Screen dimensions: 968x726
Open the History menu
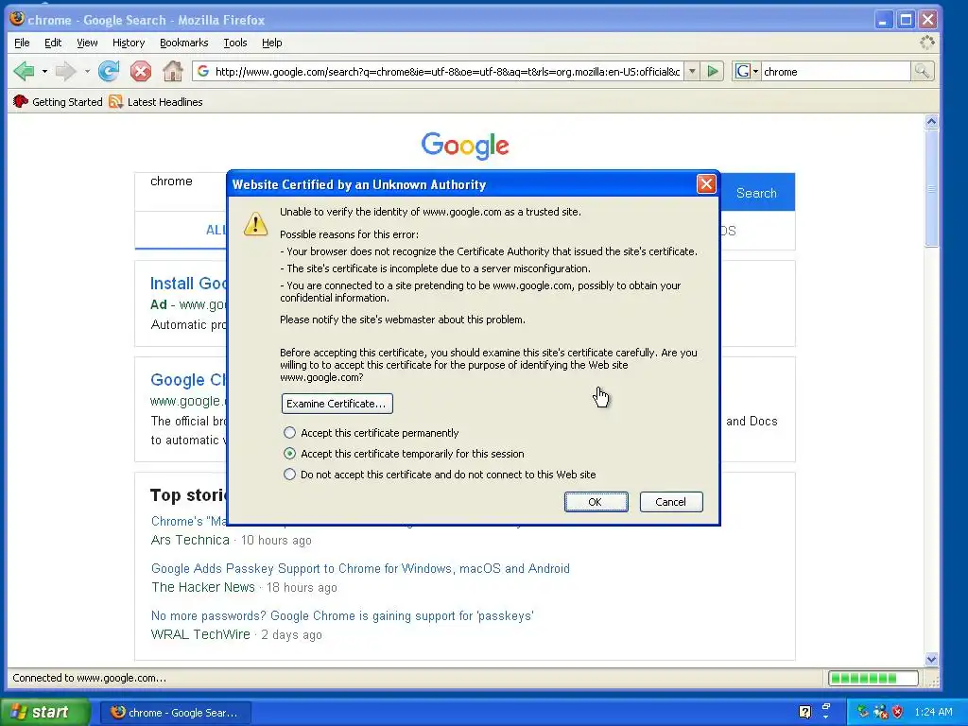pyautogui.click(x=129, y=43)
